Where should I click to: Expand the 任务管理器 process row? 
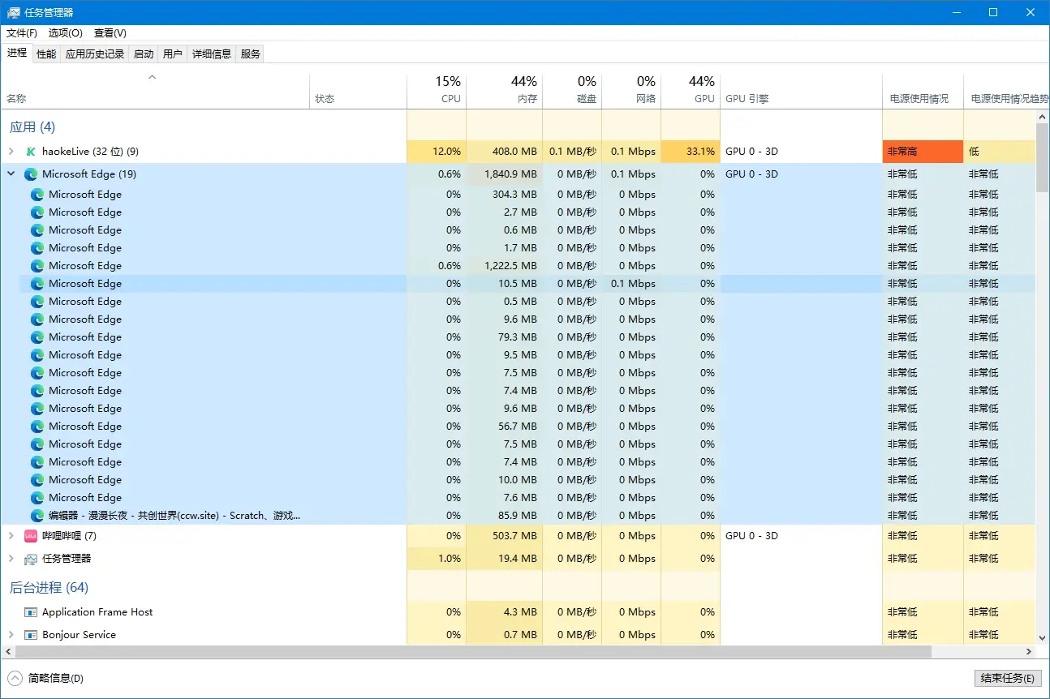[x=11, y=559]
